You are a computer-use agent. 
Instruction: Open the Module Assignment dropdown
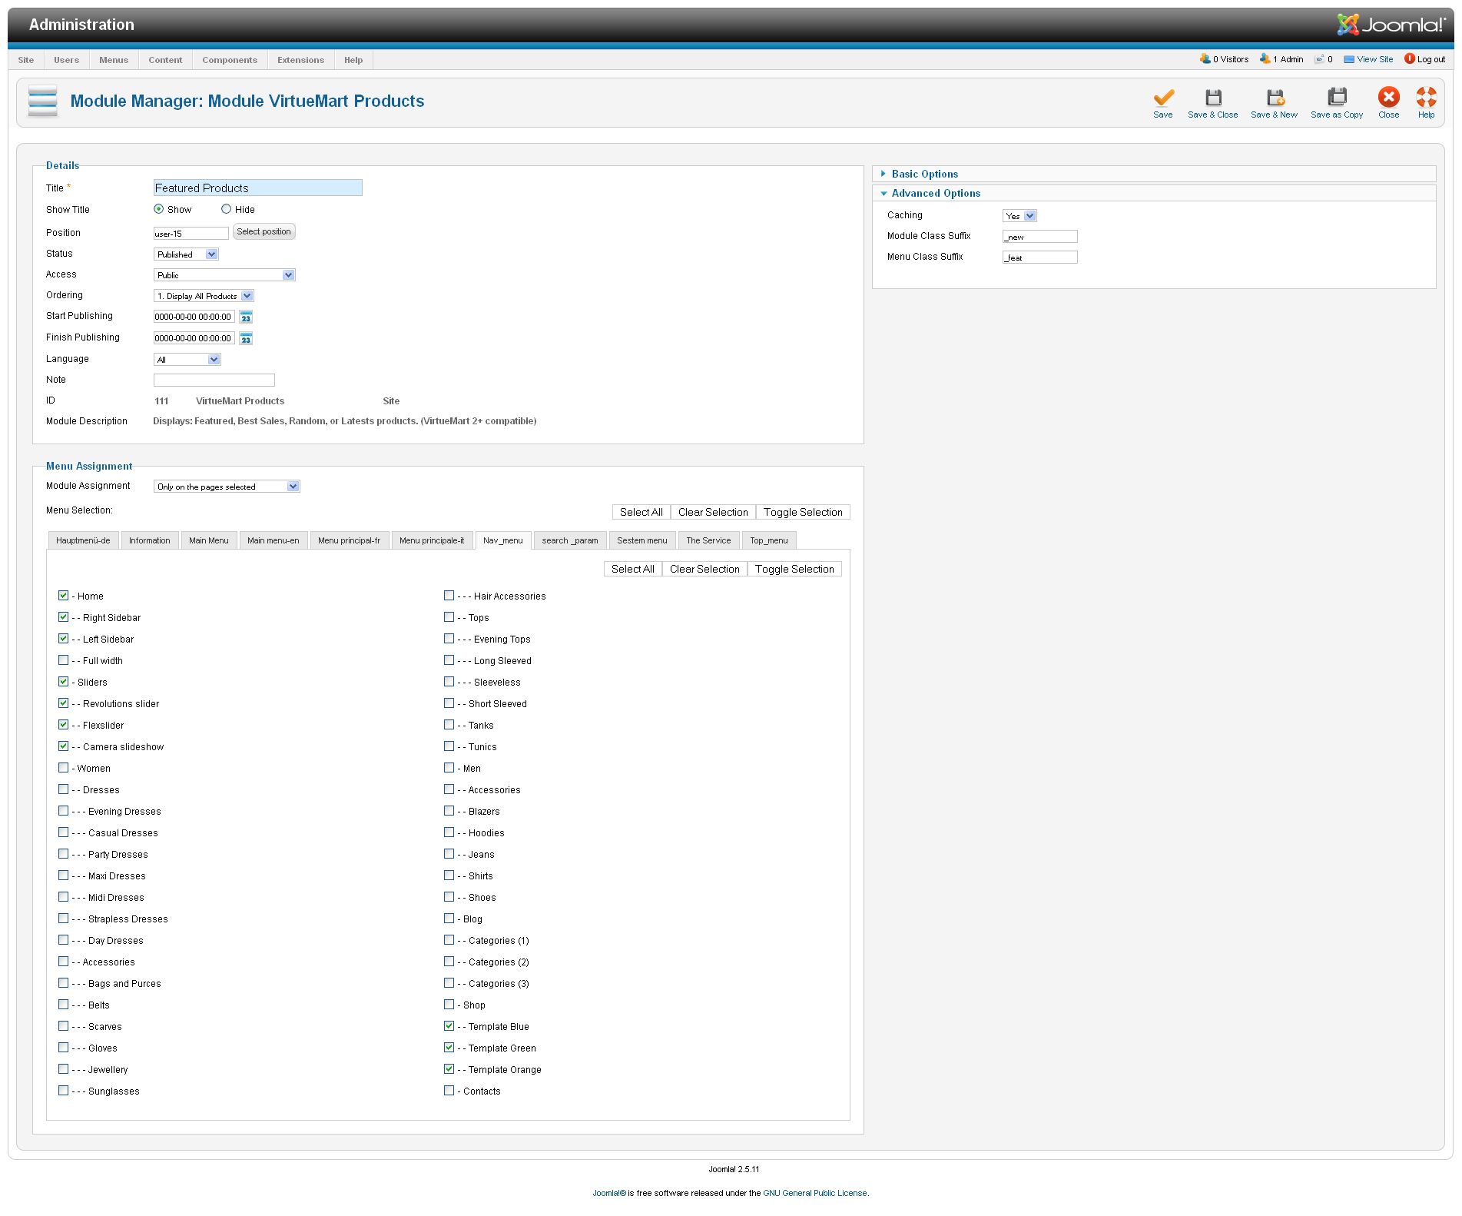(x=227, y=487)
